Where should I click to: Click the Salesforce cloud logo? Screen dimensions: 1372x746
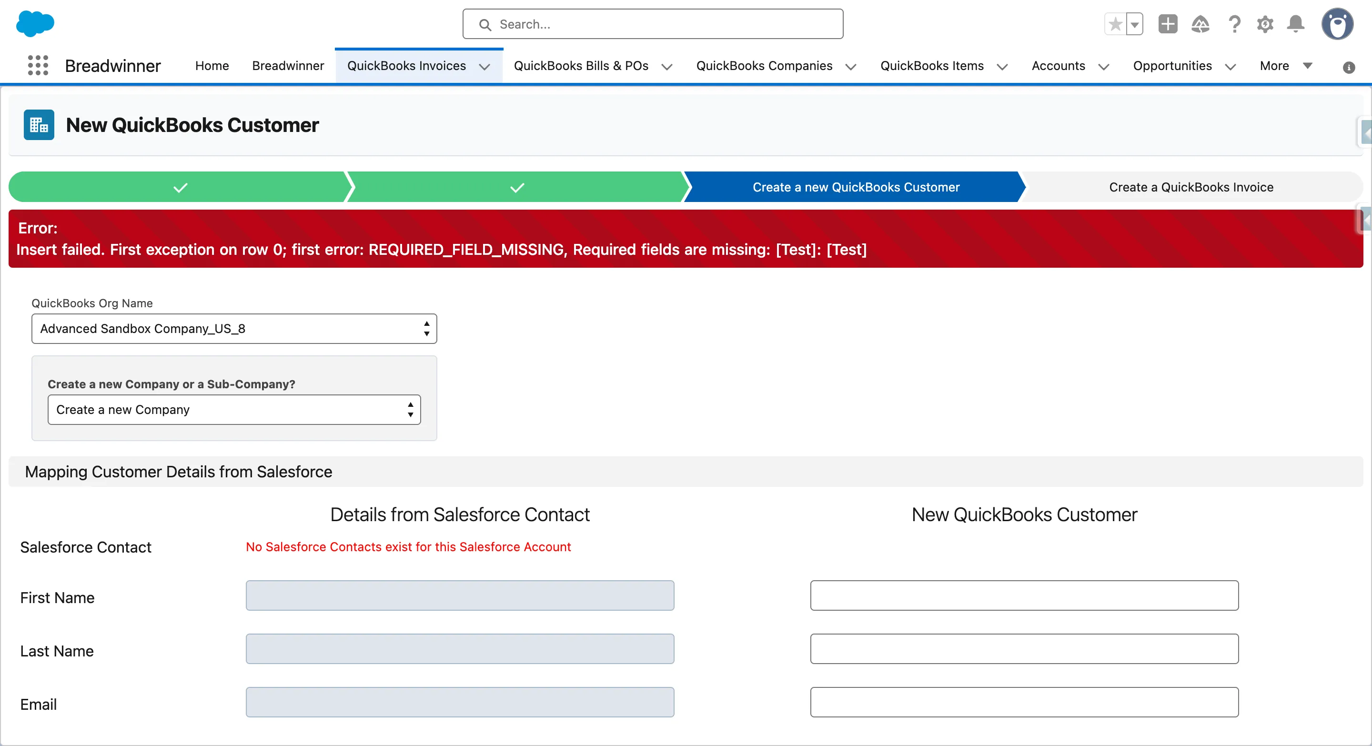coord(35,24)
